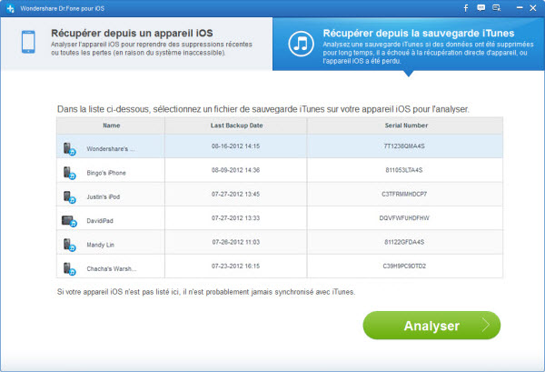Select the DavidiPad backup name
Viewport: 545px width, 372px height.
(x=100, y=221)
